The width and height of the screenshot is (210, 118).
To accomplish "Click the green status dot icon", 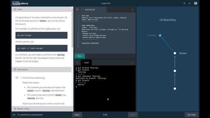I will coord(184,3).
